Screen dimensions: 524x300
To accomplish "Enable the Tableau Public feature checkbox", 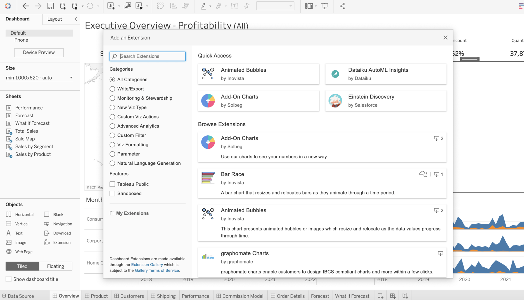I will click(112, 184).
